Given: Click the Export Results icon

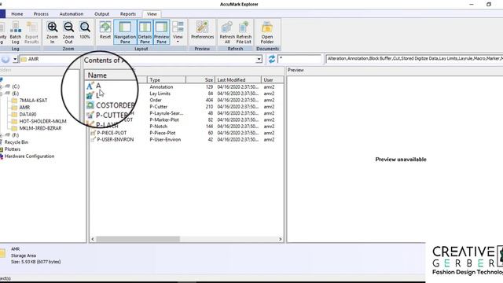Looking at the screenshot, I should (x=31, y=28).
